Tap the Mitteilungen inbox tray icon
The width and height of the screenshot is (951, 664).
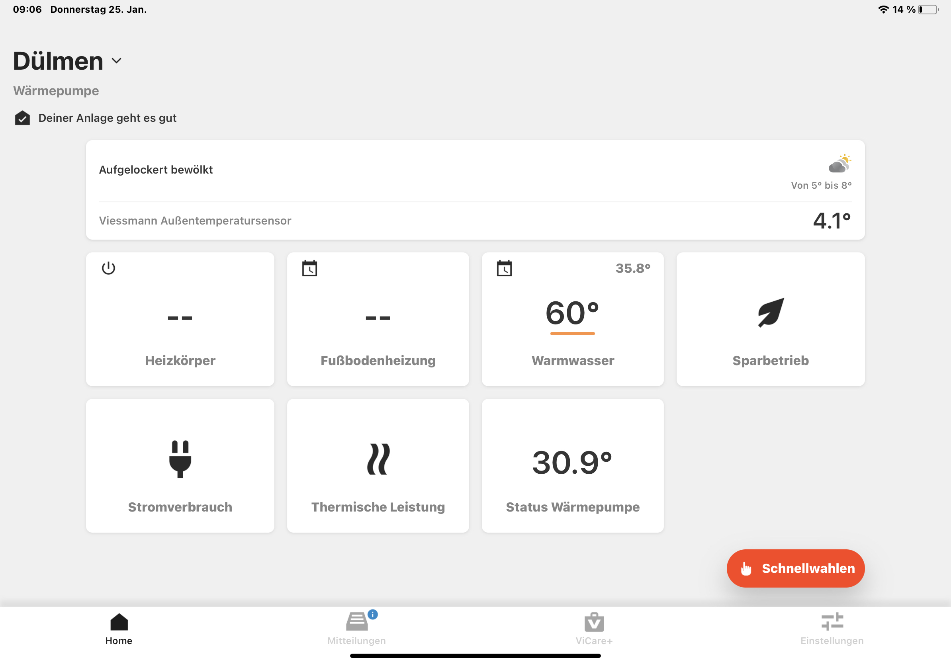coord(357,622)
